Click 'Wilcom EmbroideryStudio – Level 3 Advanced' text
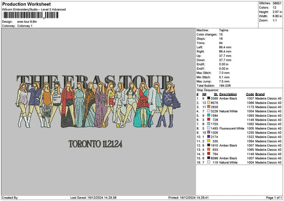The height and width of the screenshot is (201, 284). pos(34,9)
